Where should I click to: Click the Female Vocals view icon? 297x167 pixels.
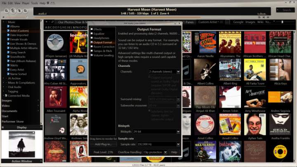pyautogui.click(x=8, y=40)
